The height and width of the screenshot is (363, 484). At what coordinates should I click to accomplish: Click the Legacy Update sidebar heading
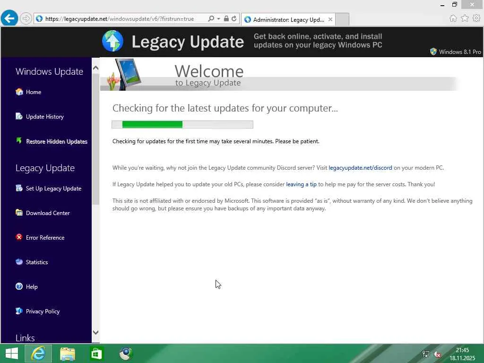45,168
